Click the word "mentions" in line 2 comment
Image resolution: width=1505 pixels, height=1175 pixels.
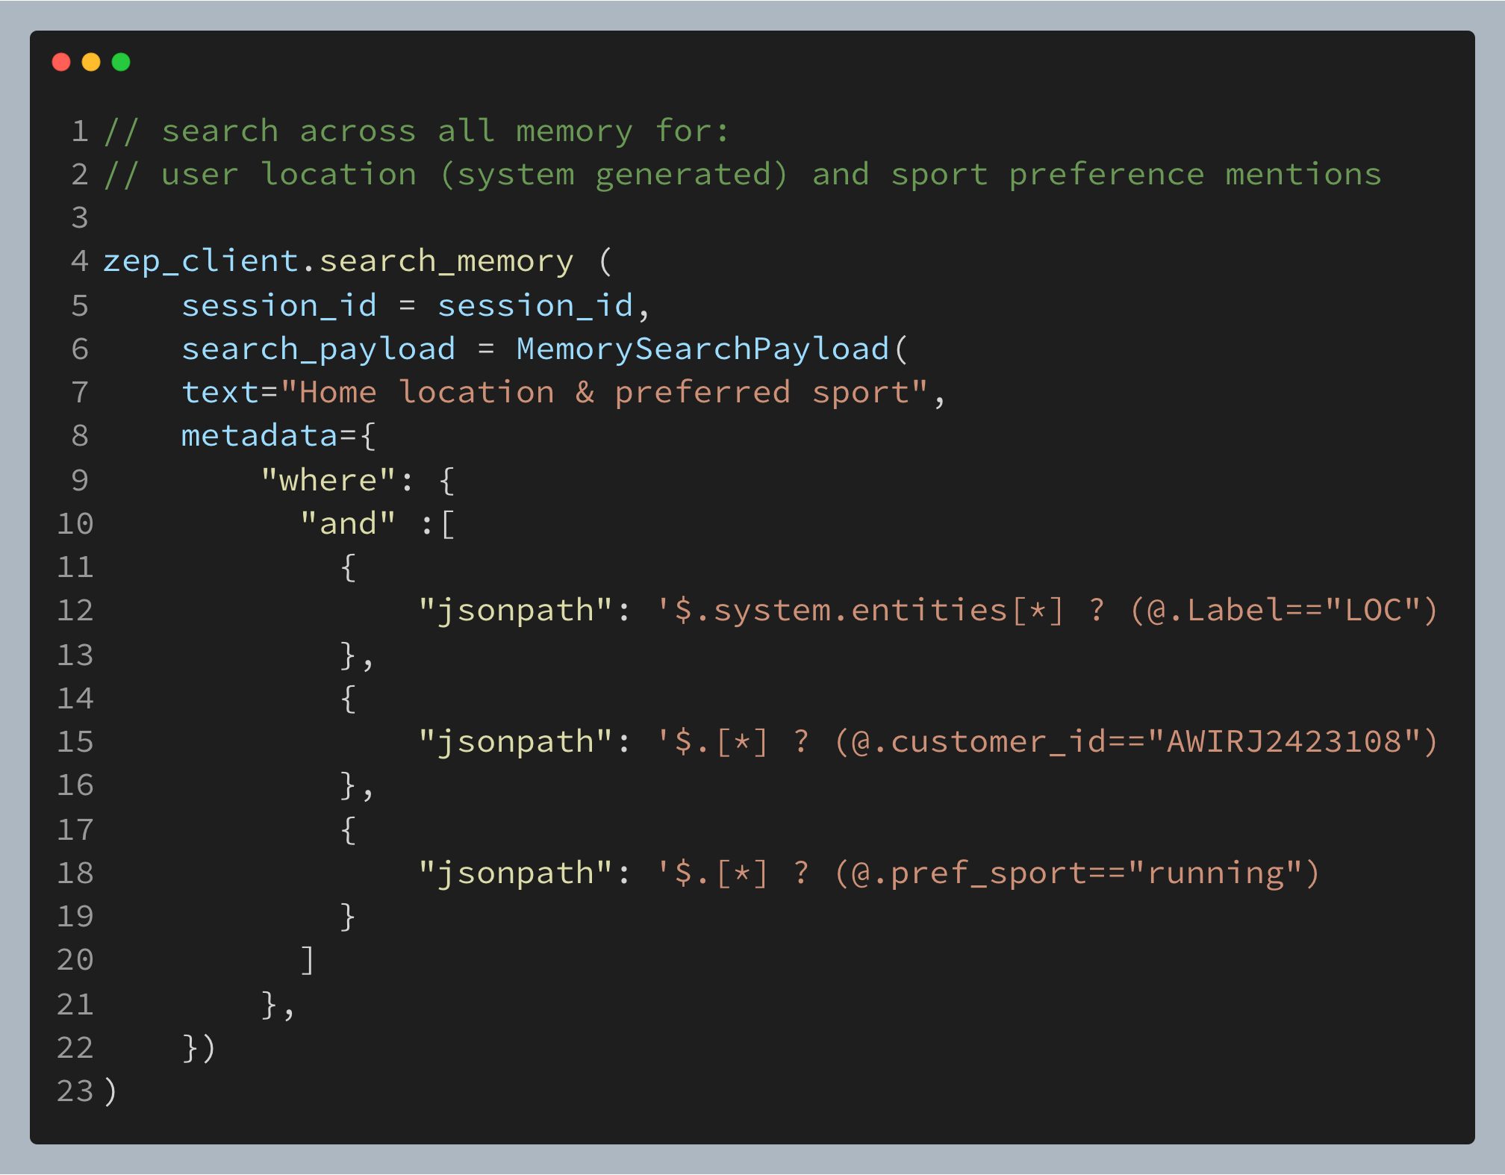(x=1303, y=175)
